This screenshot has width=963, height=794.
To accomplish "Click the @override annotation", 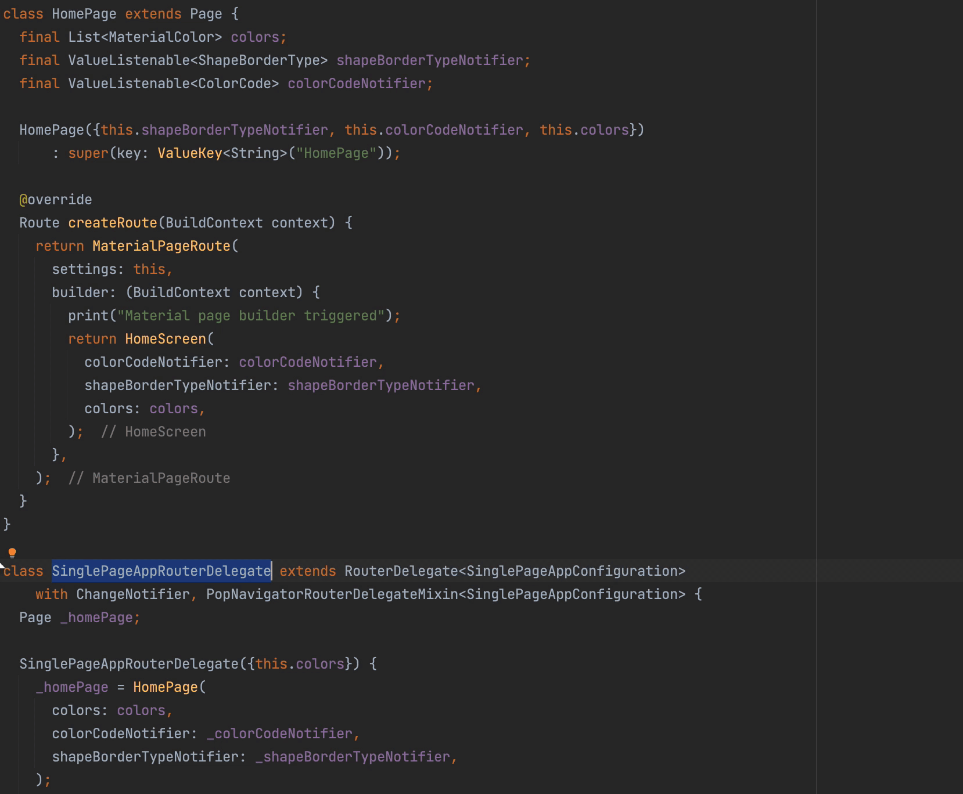I will tap(56, 200).
